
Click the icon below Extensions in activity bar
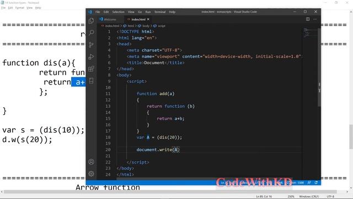pos(91,81)
